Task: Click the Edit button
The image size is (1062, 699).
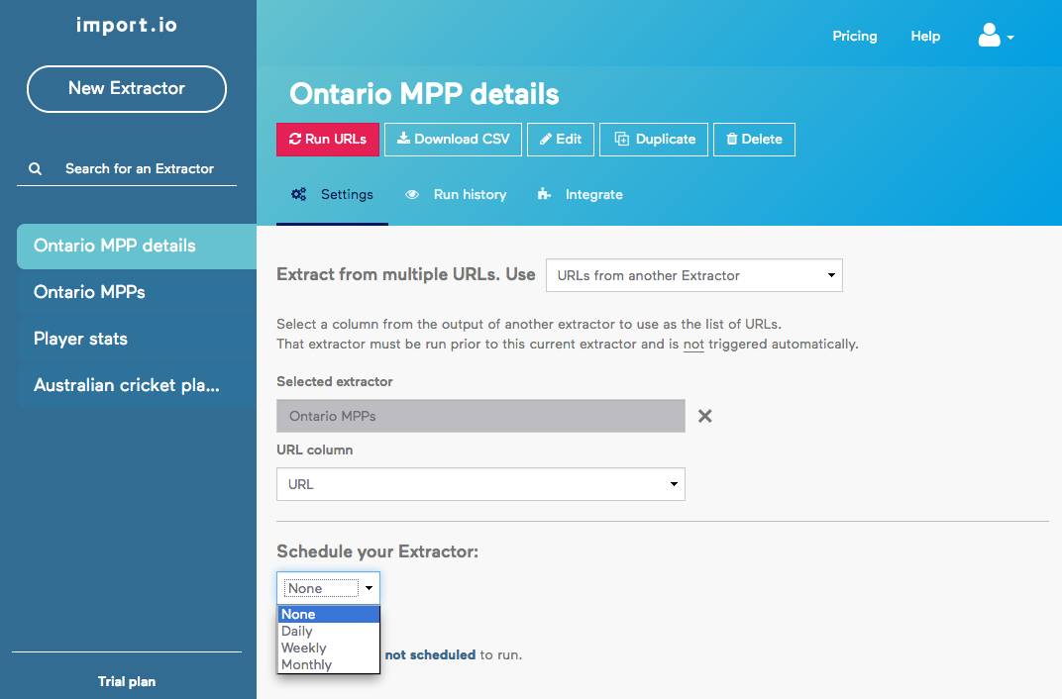Action: tap(561, 140)
